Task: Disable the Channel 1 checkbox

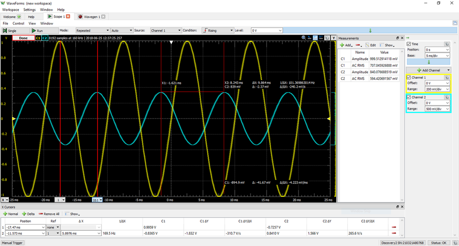Action: tap(408, 77)
